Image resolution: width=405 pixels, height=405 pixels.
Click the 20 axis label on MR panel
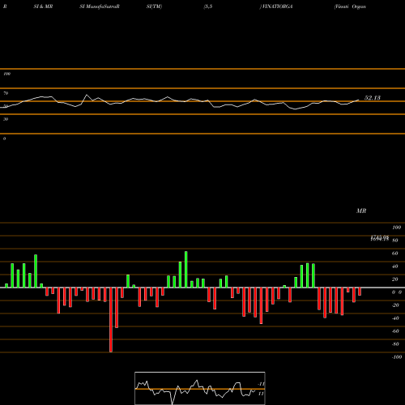point(395,279)
